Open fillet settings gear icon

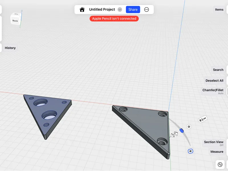tap(189, 127)
